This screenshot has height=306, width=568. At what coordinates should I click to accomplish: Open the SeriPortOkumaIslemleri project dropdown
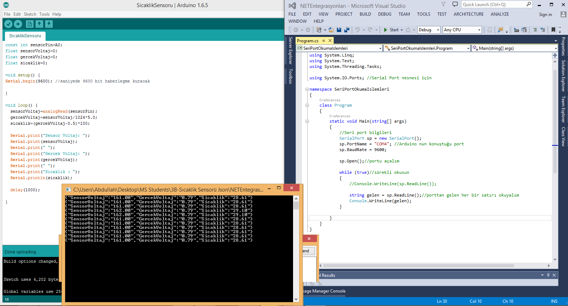click(380, 48)
